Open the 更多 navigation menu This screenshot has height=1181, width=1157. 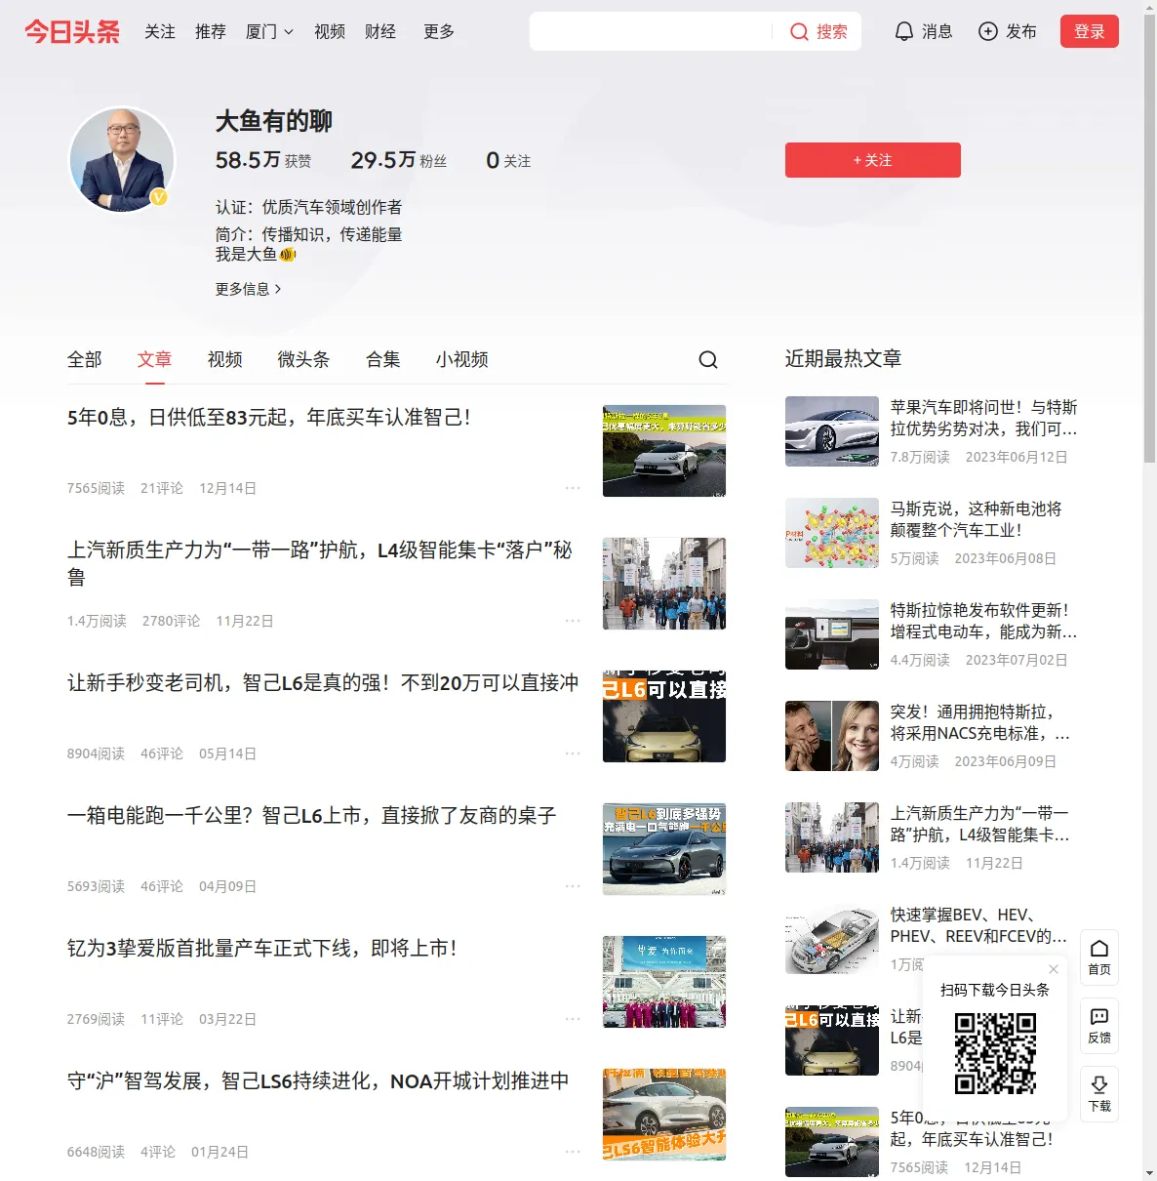tap(439, 31)
